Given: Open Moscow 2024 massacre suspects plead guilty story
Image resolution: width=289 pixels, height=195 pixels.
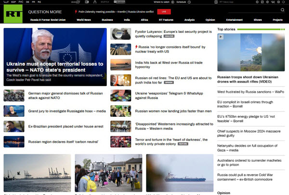Looking at the screenshot, I should click(x=249, y=133).
